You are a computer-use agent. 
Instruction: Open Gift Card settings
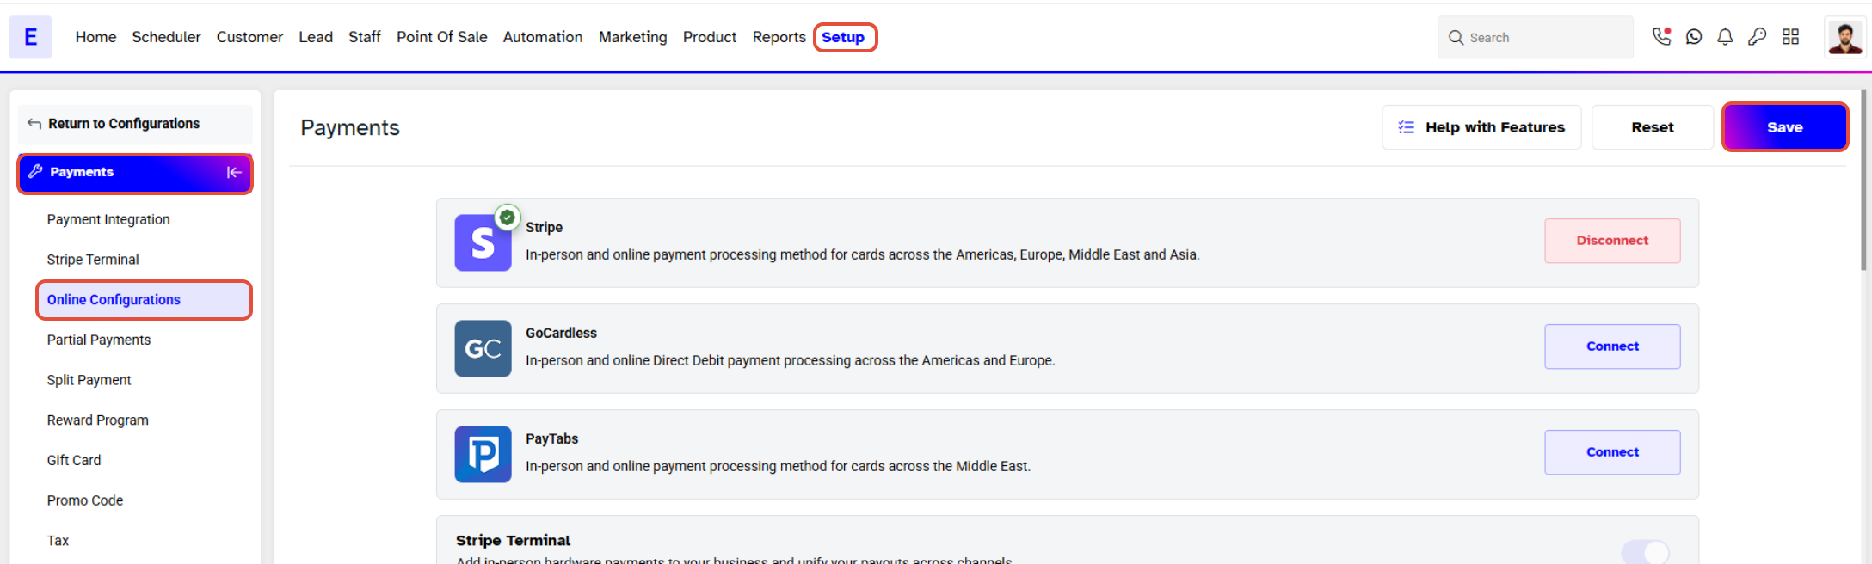click(74, 460)
